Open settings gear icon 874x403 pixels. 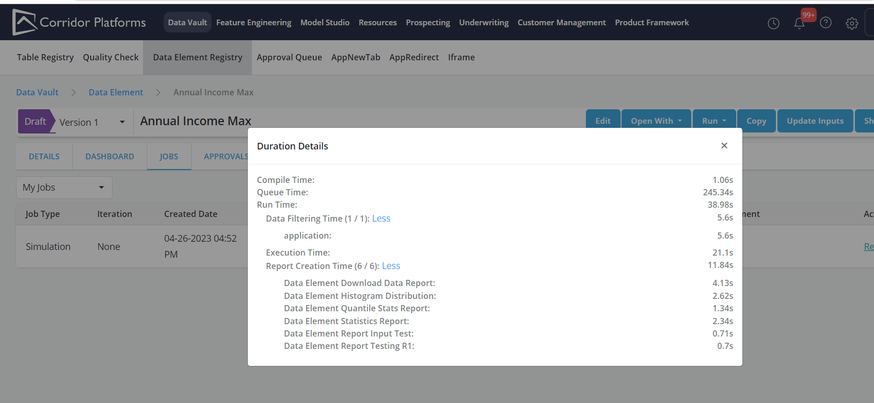pyautogui.click(x=852, y=23)
